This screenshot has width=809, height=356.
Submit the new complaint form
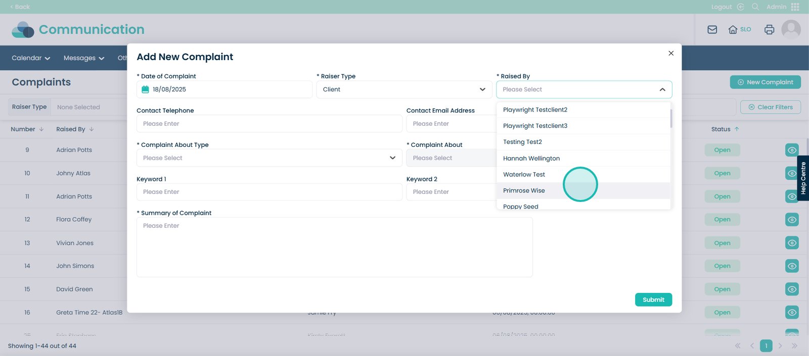[653, 299]
